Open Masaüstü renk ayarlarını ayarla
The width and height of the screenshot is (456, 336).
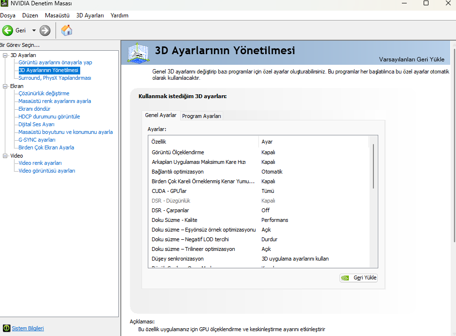[x=55, y=101]
